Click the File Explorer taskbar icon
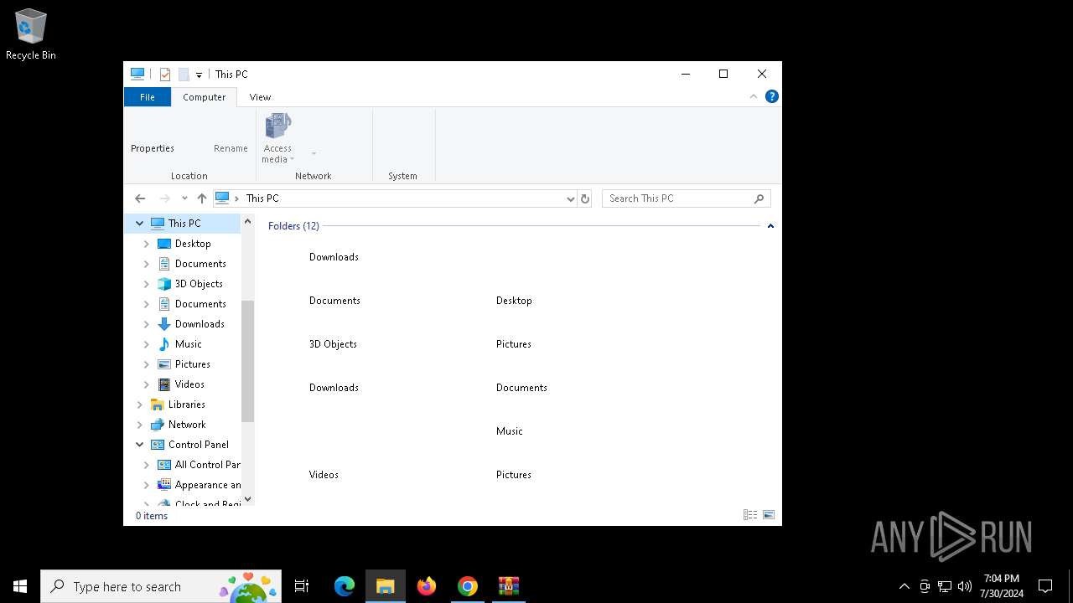Image resolution: width=1073 pixels, height=603 pixels. pos(386,586)
